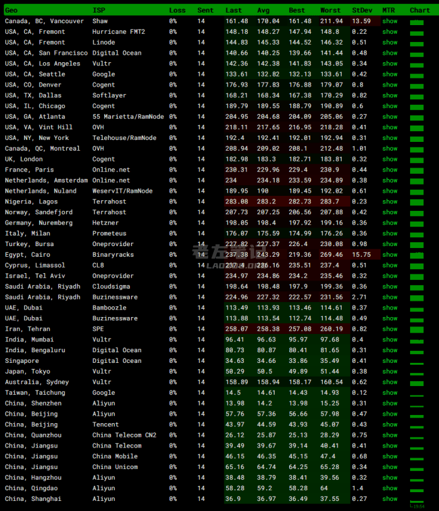This screenshot has height=511, width=439.
Task: Open show for Taiwan Taichung Google
Action: (x=390, y=393)
